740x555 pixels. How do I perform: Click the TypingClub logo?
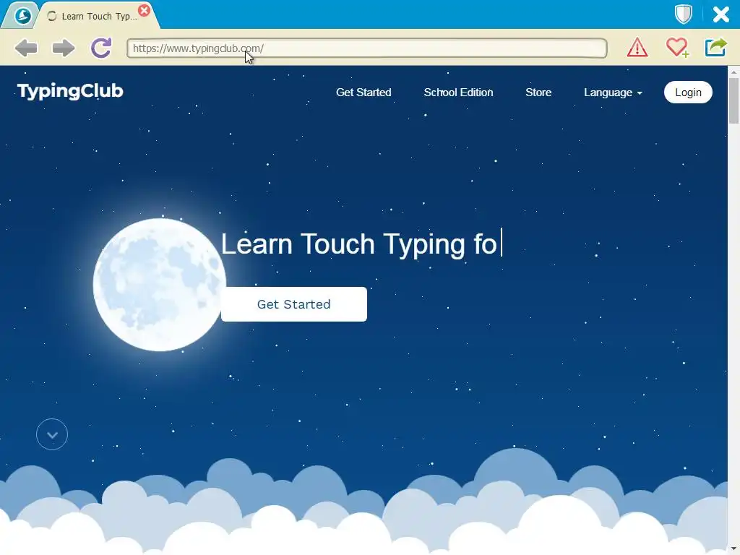pos(70,91)
